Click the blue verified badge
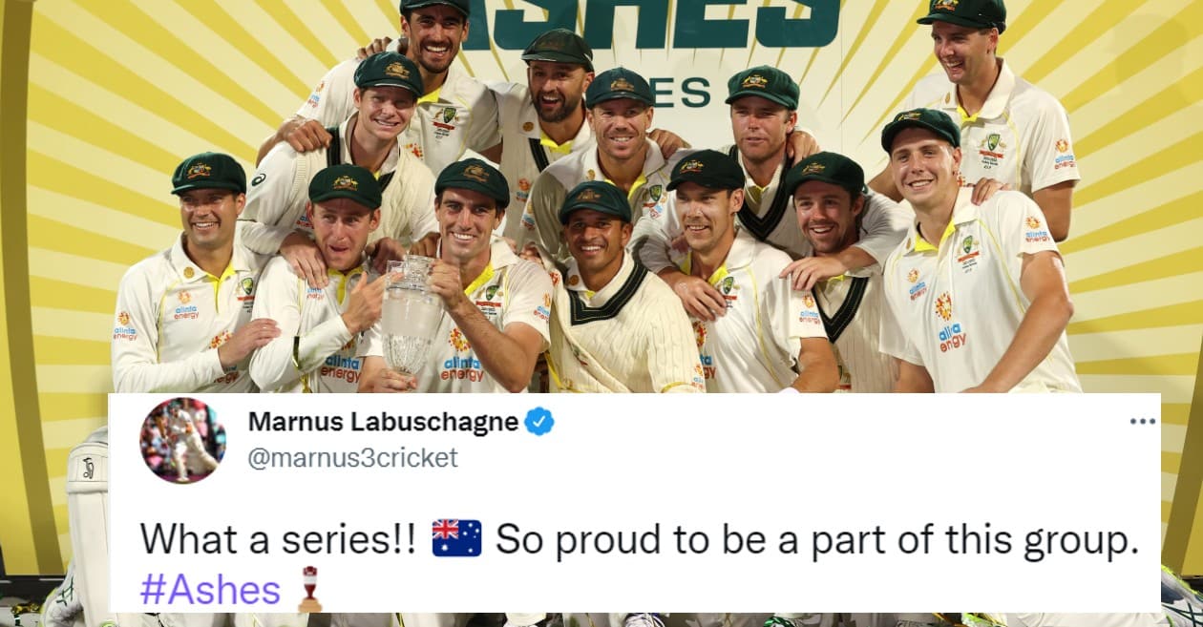Image resolution: width=1203 pixels, height=627 pixels. [x=539, y=421]
